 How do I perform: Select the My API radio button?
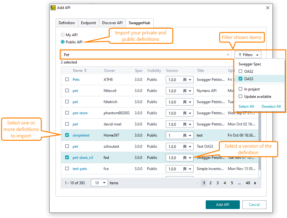(62, 35)
